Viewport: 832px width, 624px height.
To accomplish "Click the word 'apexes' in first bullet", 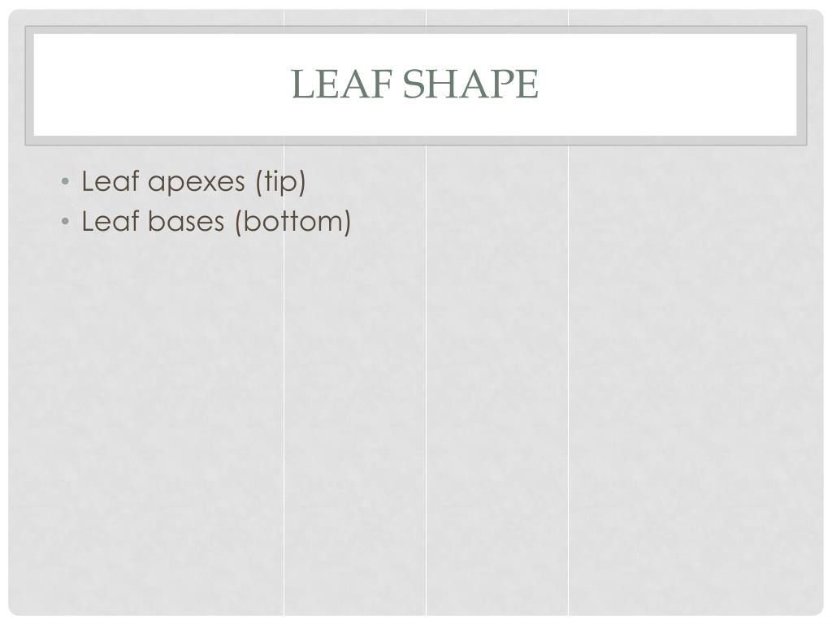I will [197, 183].
